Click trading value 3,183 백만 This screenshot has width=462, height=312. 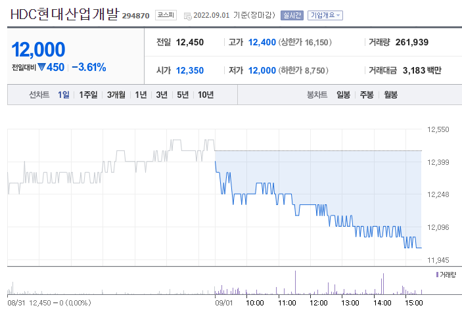click(422, 70)
